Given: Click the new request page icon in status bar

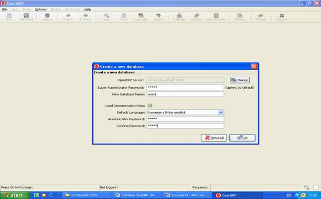Looking at the screenshot, I should 316,187.
